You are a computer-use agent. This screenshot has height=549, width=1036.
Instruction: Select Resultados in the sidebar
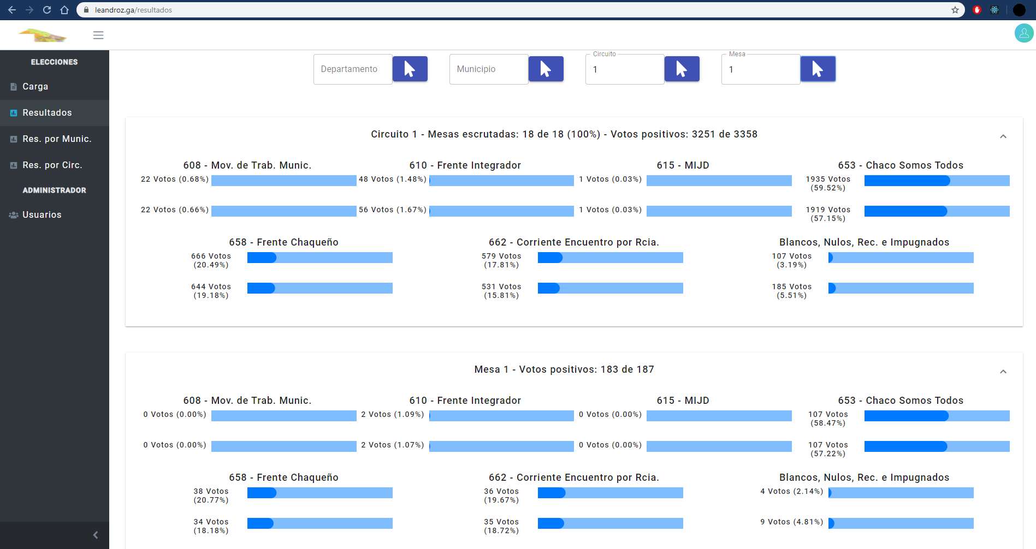tap(55, 113)
